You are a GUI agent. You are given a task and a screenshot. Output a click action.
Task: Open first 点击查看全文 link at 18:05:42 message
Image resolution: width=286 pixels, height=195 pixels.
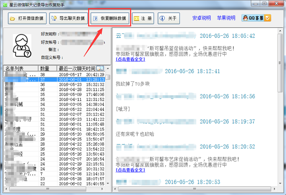[x=130, y=59]
